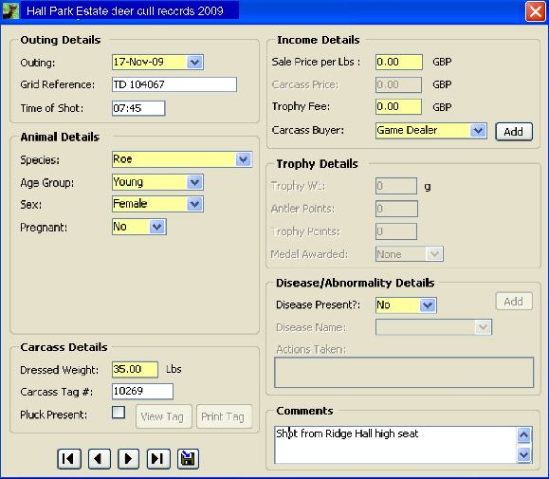Screen dimensions: 549x479
Task: Add a new carcass buyer
Action: click(x=514, y=132)
